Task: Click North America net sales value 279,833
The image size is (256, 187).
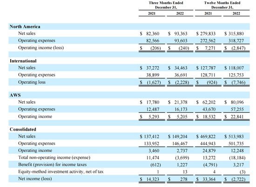Action: 208,34
